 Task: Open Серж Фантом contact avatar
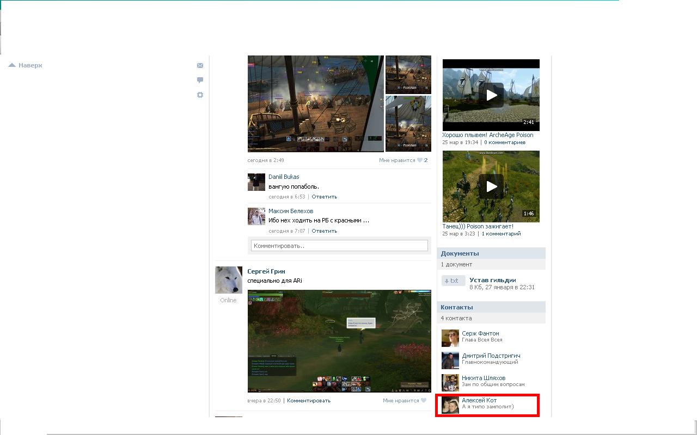coord(450,338)
